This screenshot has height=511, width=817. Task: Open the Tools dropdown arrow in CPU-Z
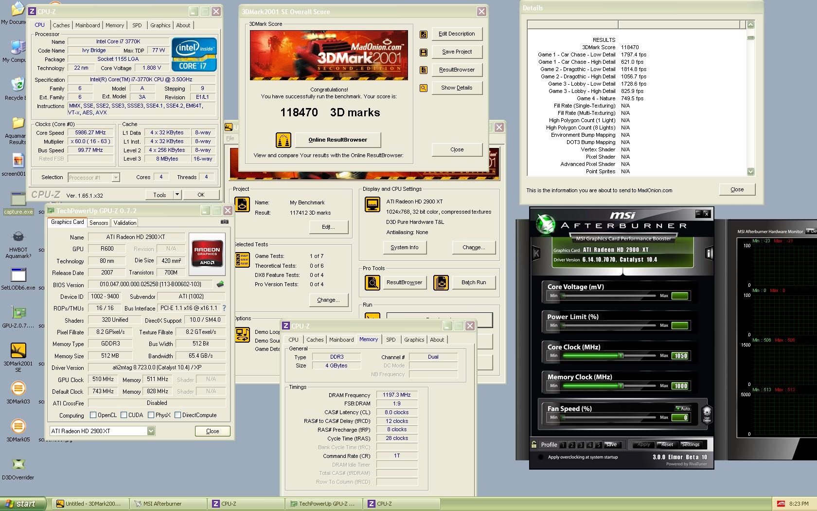(x=177, y=195)
